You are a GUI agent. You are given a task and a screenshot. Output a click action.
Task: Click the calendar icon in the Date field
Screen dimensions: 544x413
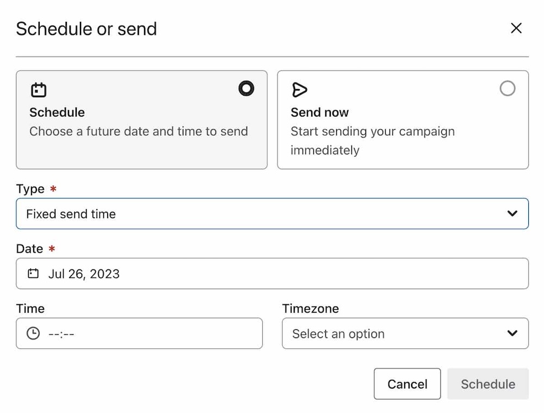click(34, 273)
